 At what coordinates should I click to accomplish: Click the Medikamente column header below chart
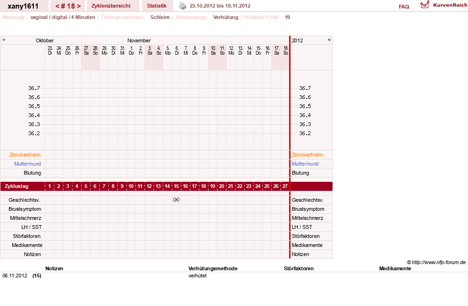[x=395, y=268]
